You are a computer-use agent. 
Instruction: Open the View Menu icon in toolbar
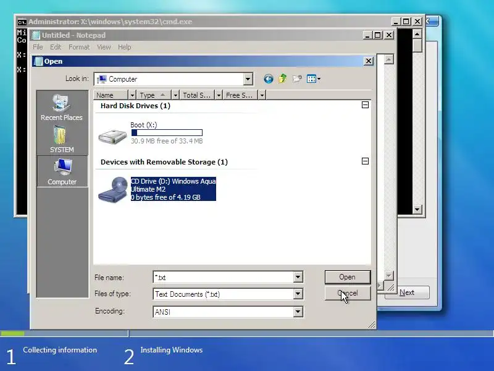pos(314,79)
